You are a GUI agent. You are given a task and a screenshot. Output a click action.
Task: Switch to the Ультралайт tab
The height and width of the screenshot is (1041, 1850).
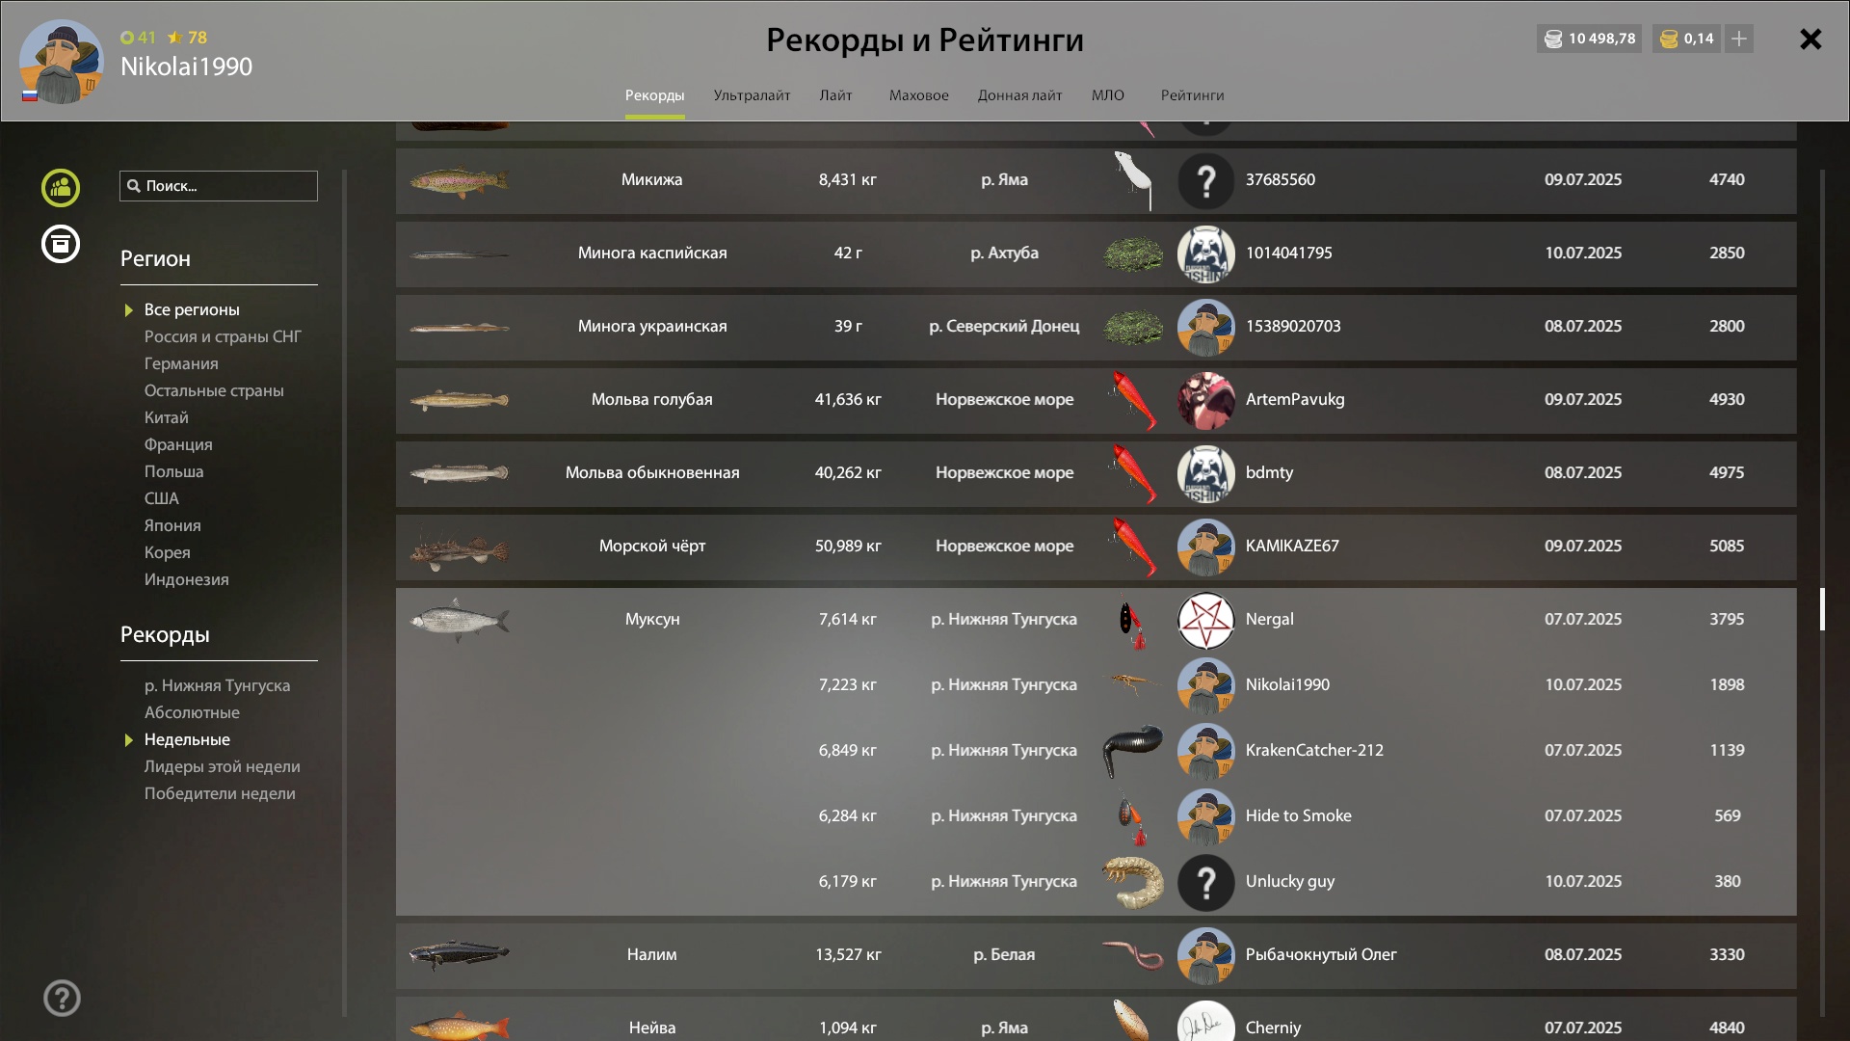tap(752, 95)
